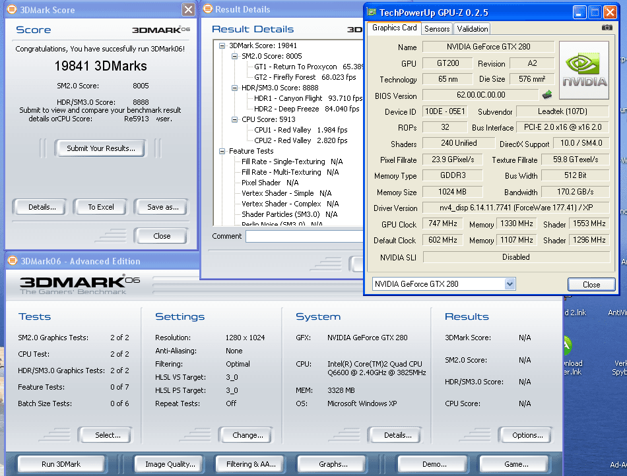Image resolution: width=627 pixels, height=476 pixels.
Task: Collapse the 3DMark Score: 19841 tree node
Action: [x=222, y=45]
